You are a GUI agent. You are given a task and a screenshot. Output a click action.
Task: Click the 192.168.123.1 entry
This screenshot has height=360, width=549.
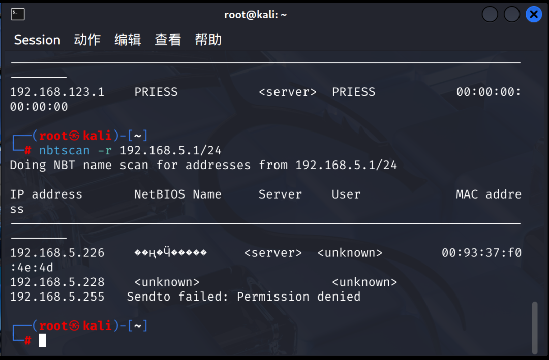pos(57,92)
